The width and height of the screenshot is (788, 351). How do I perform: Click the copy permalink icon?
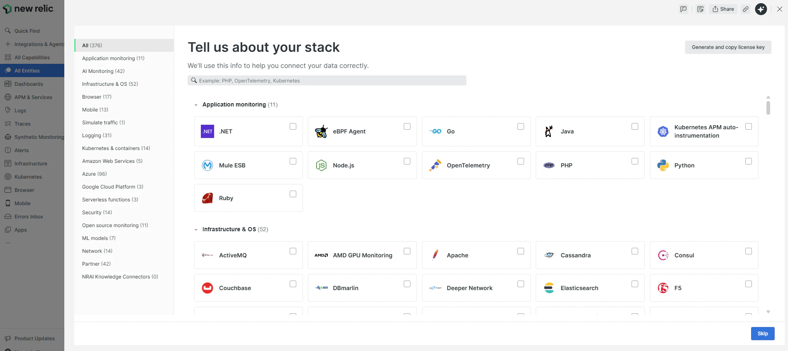click(746, 9)
